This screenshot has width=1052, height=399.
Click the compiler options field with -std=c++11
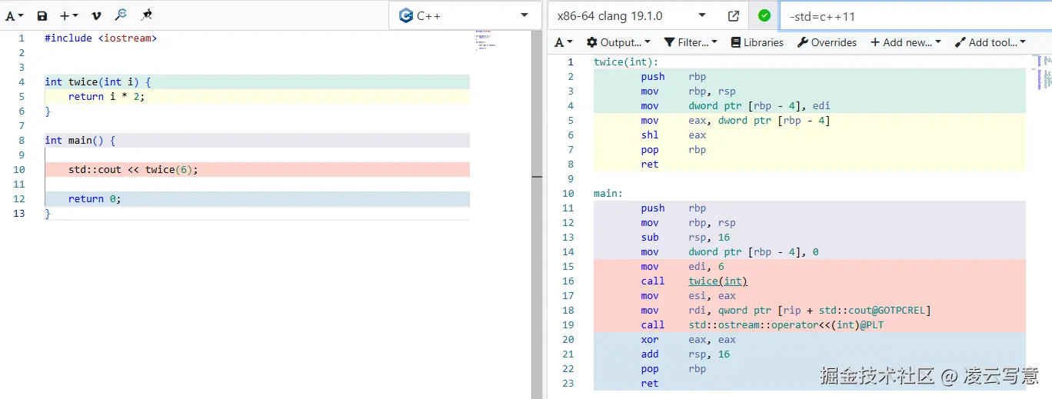[915, 16]
